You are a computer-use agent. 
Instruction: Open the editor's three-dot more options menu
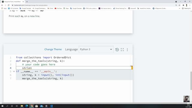click(127, 49)
